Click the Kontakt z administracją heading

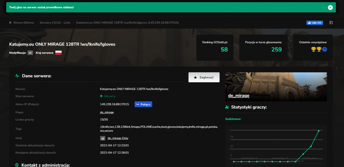(x=46, y=165)
